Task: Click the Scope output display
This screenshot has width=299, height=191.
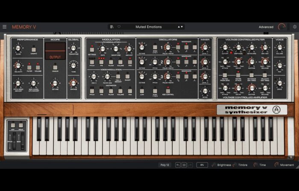Action: pos(55,51)
